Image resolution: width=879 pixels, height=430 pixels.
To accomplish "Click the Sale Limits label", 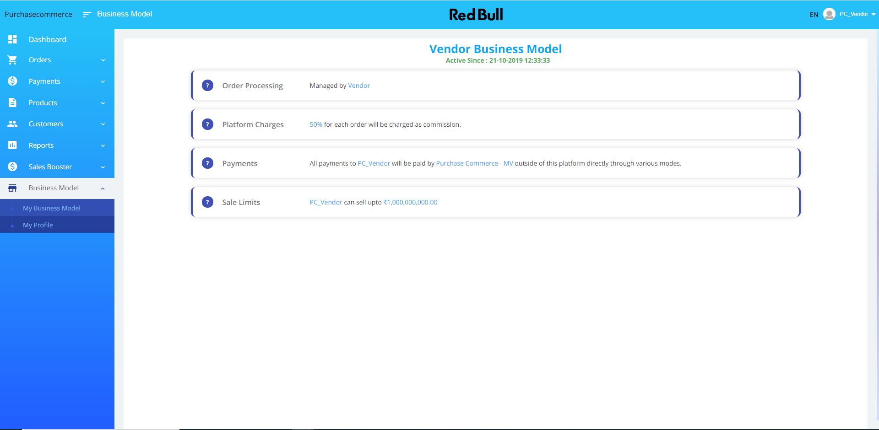I will click(241, 202).
